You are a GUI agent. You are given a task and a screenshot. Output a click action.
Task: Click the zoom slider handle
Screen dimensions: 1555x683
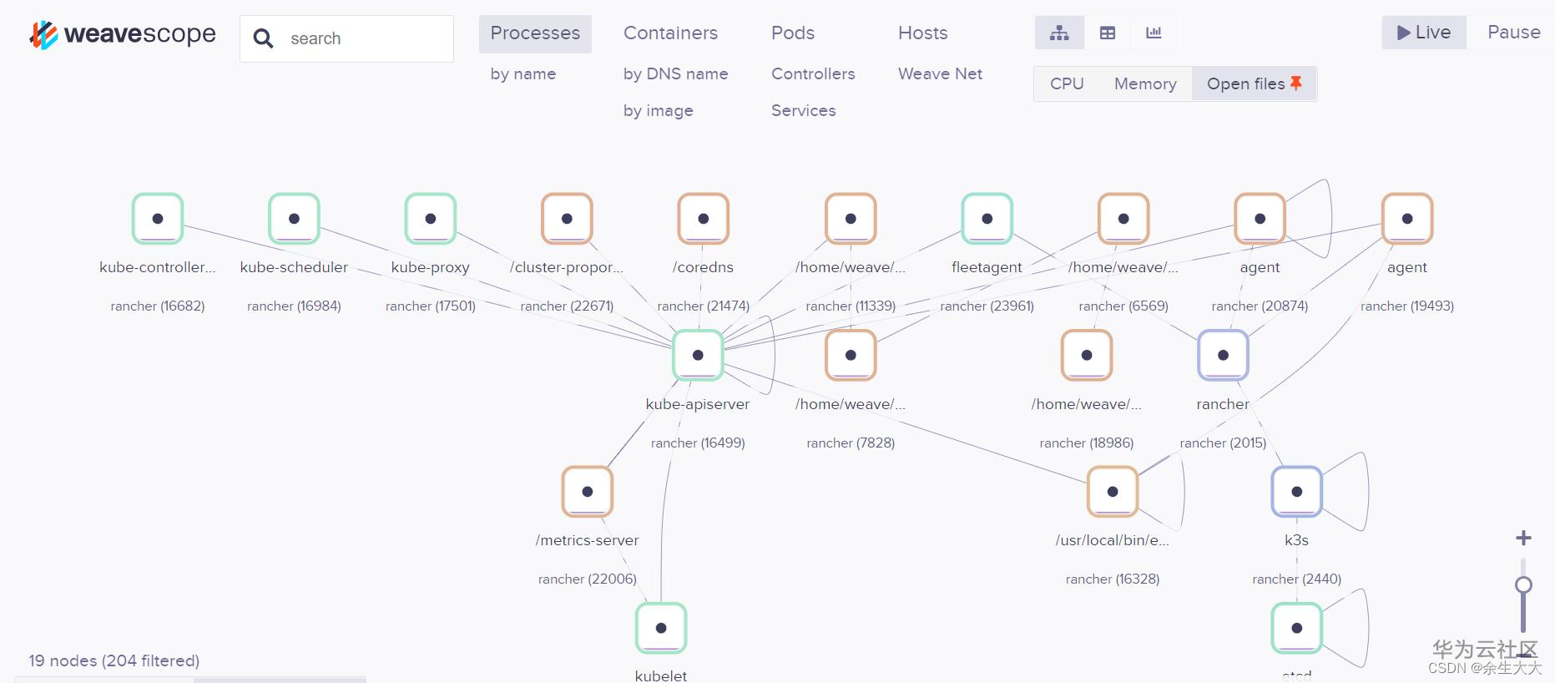click(1523, 584)
